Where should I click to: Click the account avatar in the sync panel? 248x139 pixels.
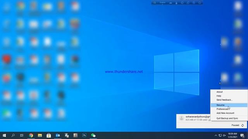pos(182,118)
